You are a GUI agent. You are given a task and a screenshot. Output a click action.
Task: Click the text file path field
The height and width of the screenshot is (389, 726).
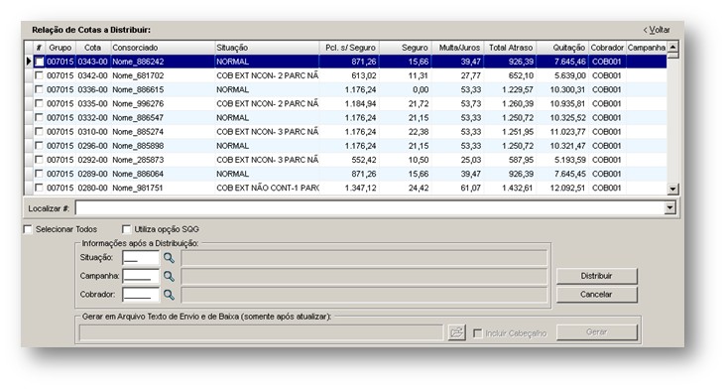(x=261, y=332)
